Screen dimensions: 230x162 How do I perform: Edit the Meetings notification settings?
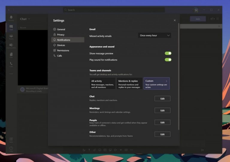pyautogui.click(x=162, y=111)
